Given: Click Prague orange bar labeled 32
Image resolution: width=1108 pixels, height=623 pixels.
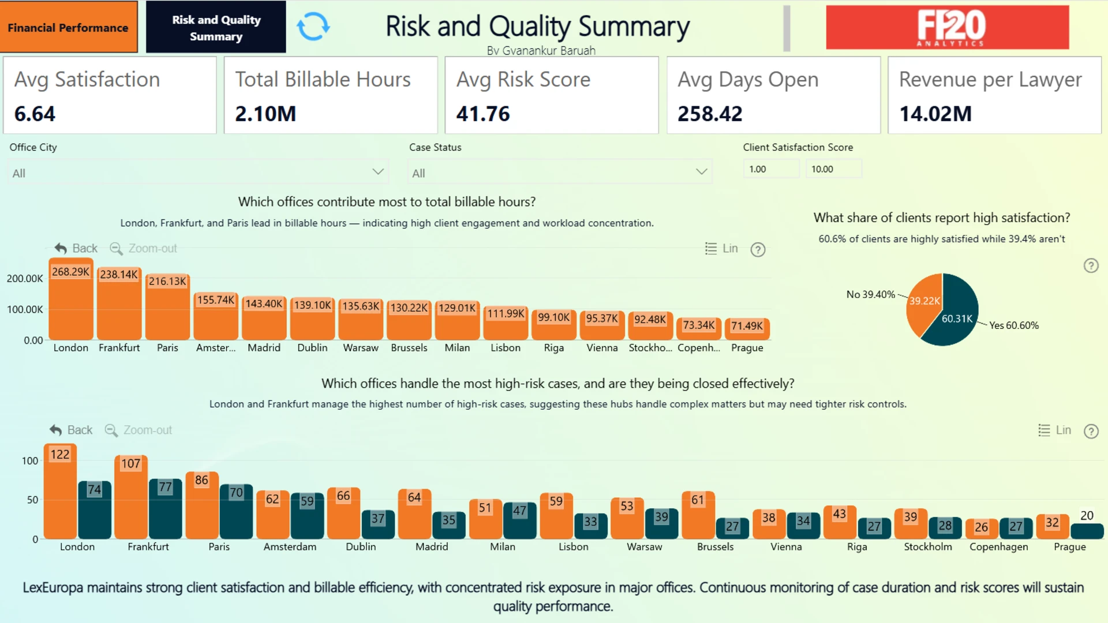Looking at the screenshot, I should 1053,527.
